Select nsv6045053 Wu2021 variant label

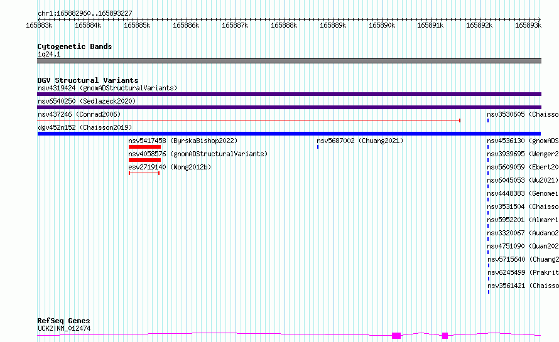[x=523, y=180]
